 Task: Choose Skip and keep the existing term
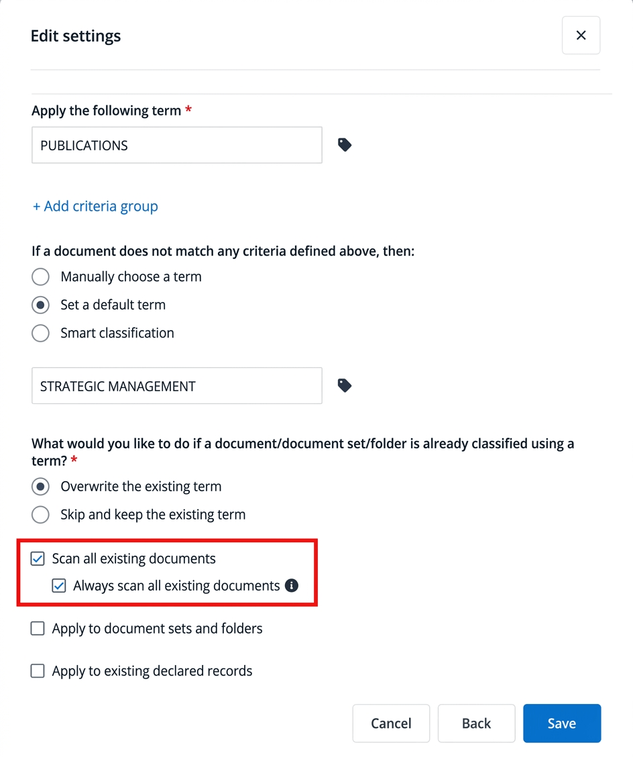tap(41, 515)
